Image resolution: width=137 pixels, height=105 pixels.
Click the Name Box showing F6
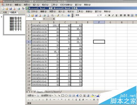(34, 19)
